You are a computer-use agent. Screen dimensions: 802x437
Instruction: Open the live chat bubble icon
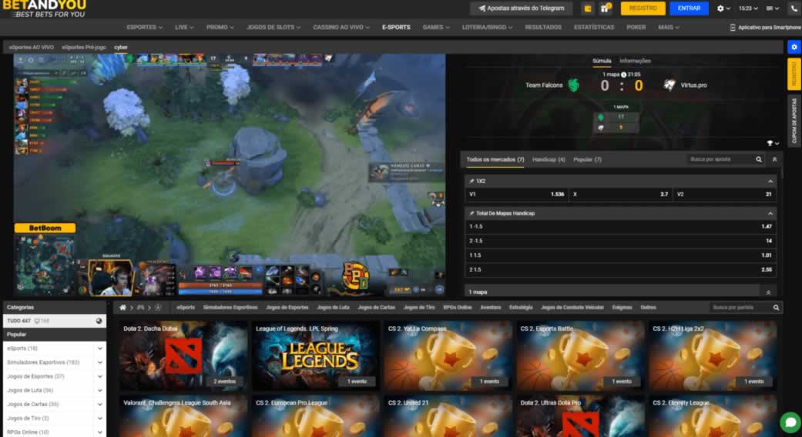tap(790, 422)
